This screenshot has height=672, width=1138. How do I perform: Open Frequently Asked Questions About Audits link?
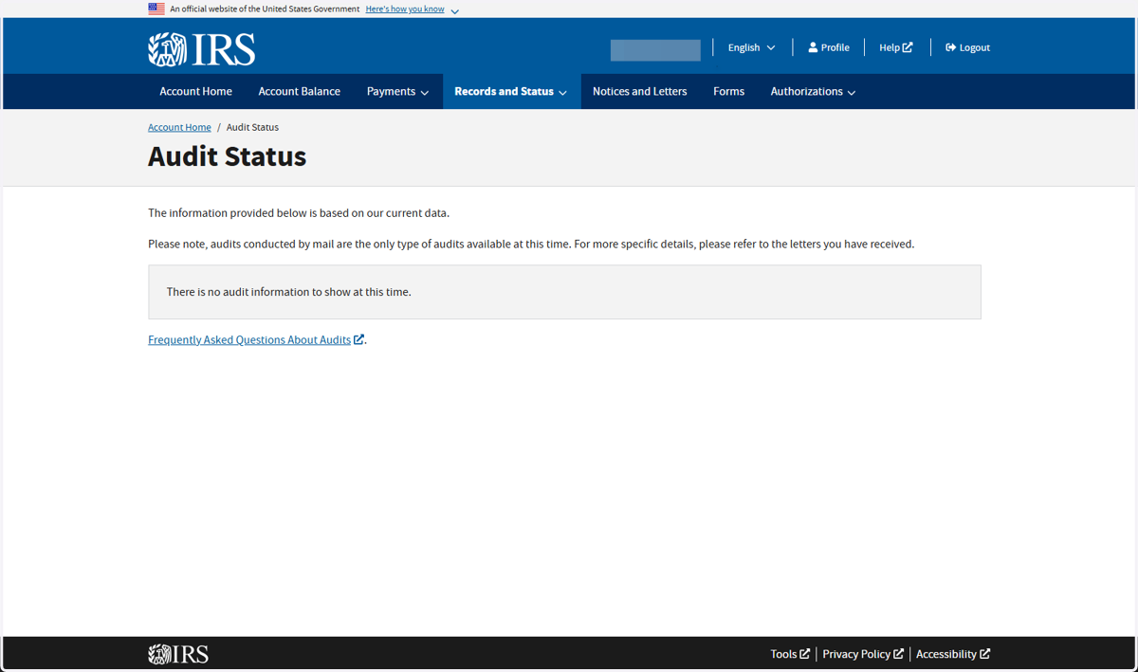coord(256,339)
